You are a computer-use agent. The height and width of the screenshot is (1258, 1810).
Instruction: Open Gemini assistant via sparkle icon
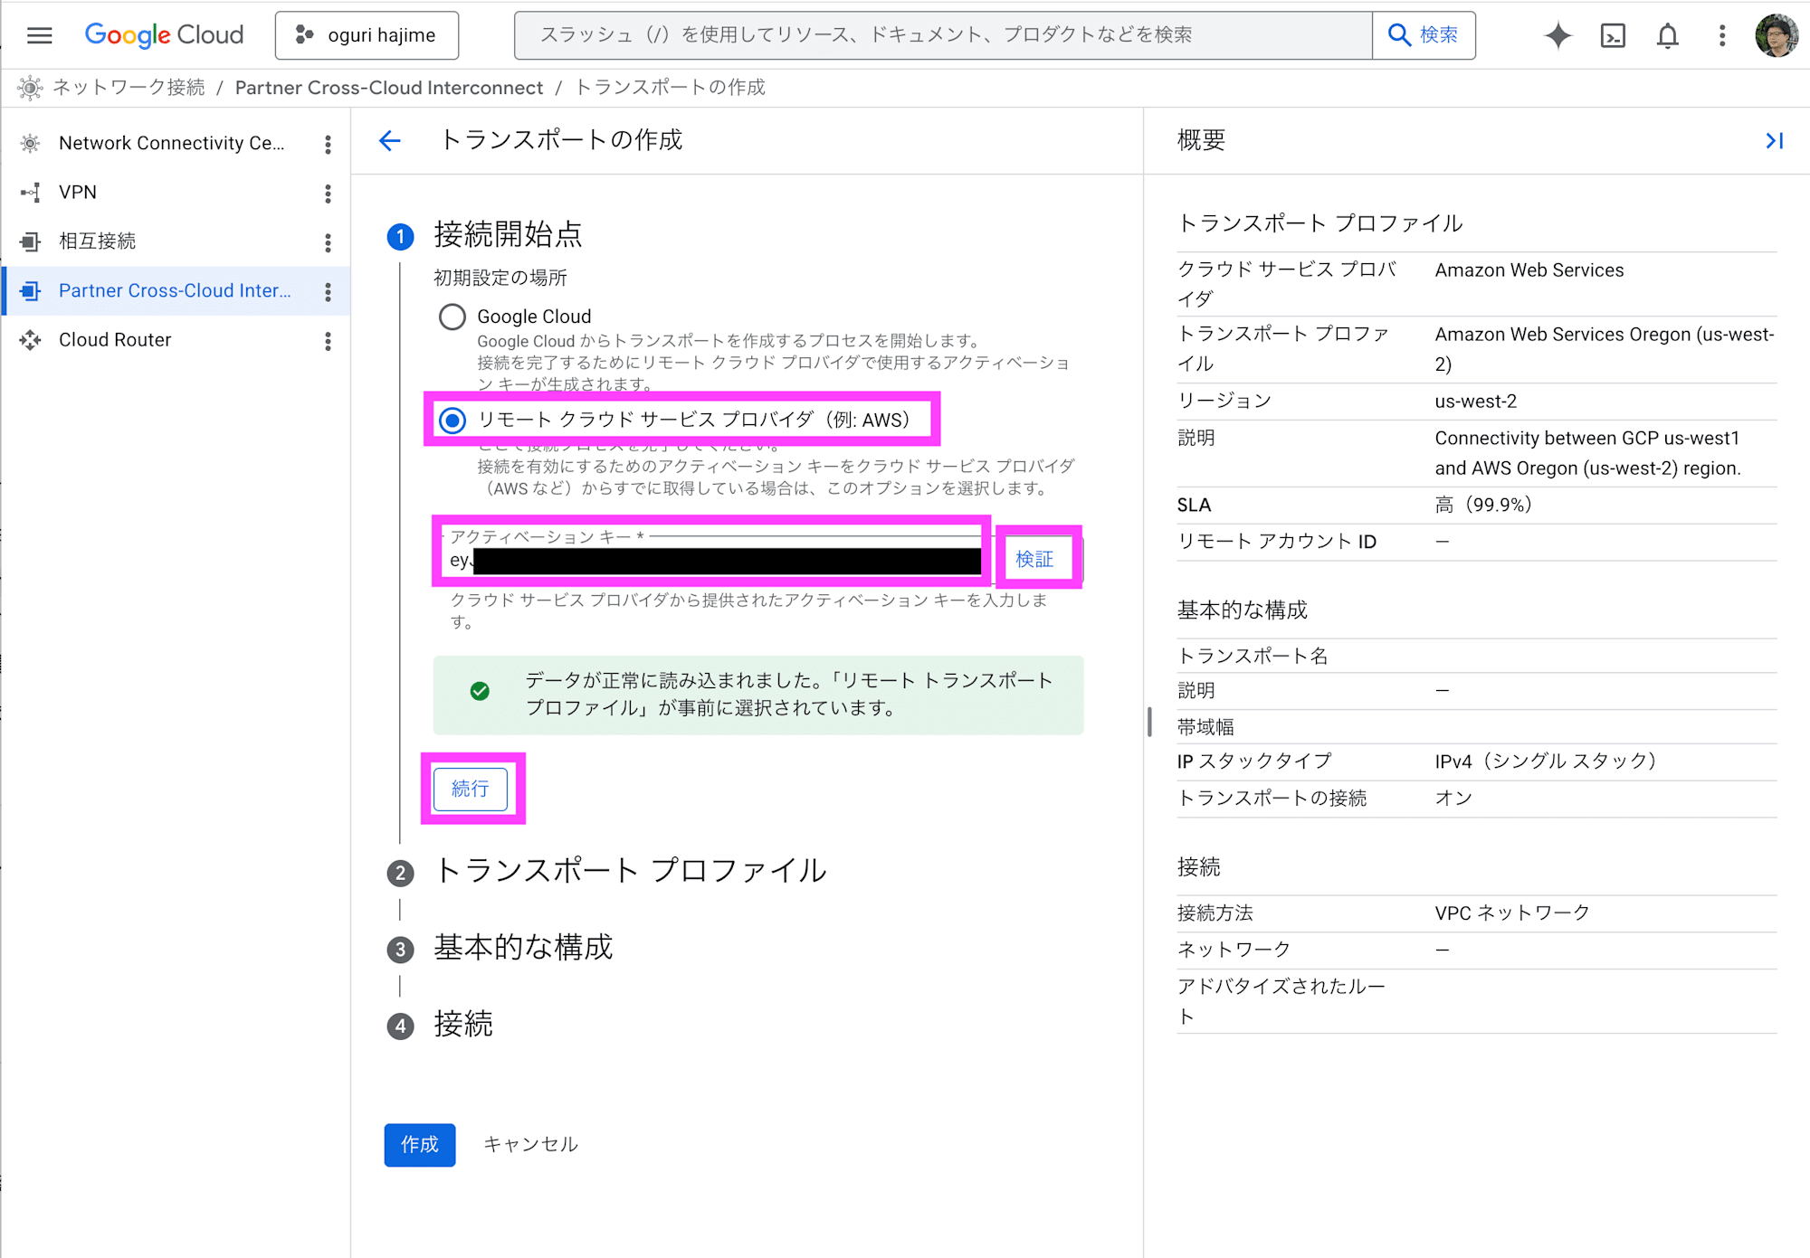[x=1558, y=35]
